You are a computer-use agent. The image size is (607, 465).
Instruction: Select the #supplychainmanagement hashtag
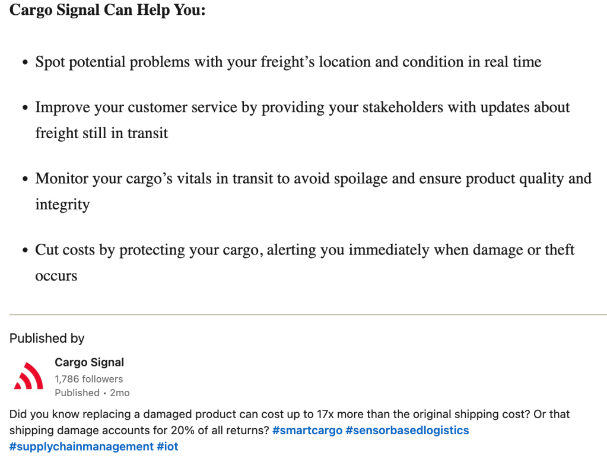(x=81, y=447)
